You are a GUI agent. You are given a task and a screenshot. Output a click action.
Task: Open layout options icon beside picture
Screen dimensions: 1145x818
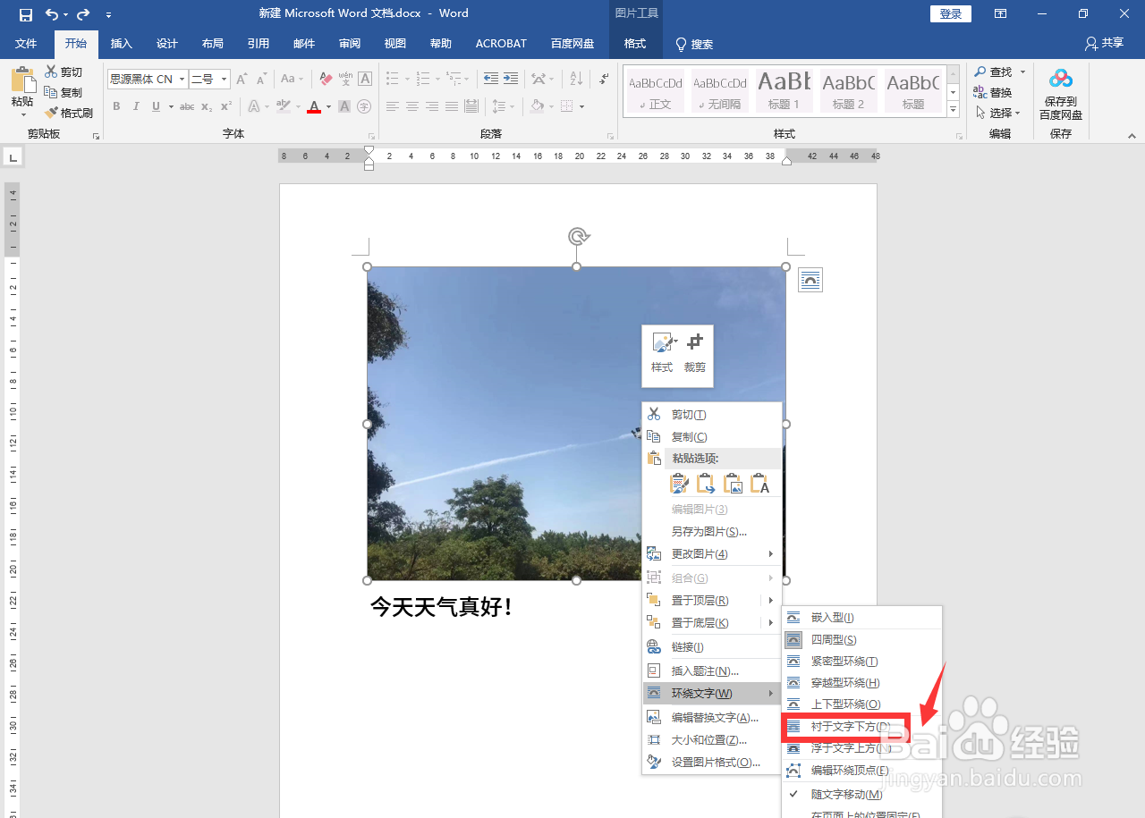810,280
